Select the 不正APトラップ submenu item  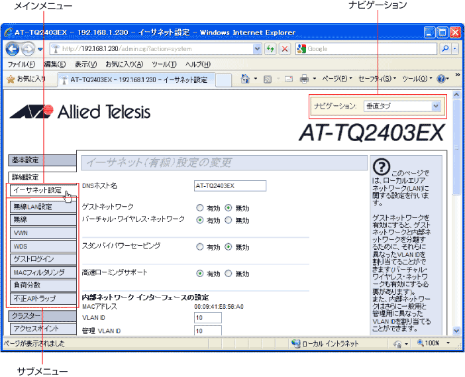43,298
